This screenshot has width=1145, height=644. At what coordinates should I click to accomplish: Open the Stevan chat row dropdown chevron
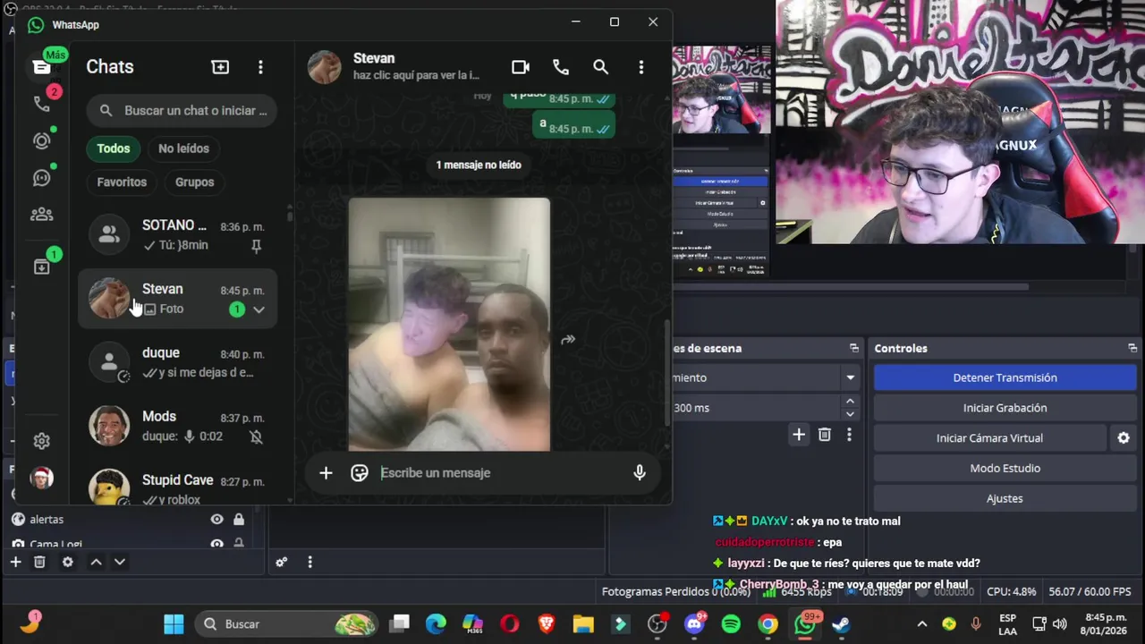click(259, 309)
